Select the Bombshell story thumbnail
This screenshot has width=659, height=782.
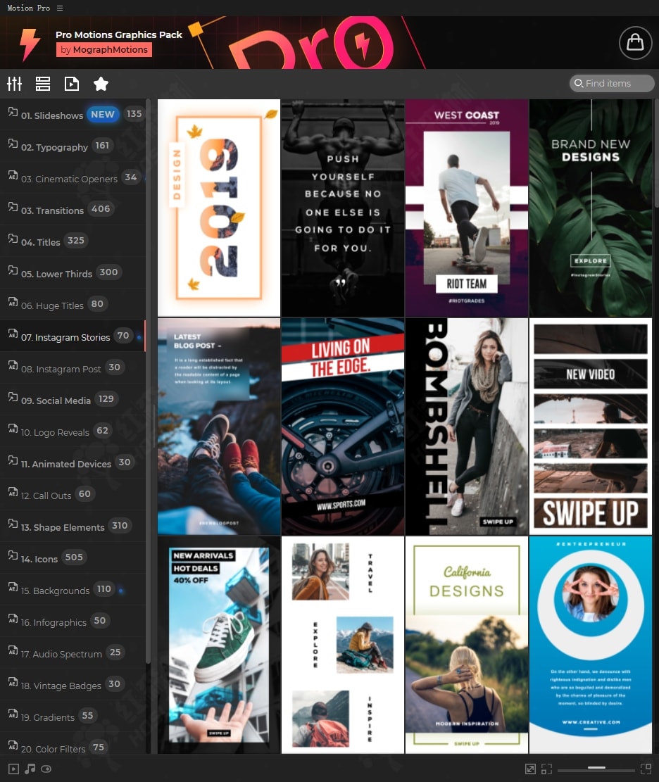coord(466,427)
